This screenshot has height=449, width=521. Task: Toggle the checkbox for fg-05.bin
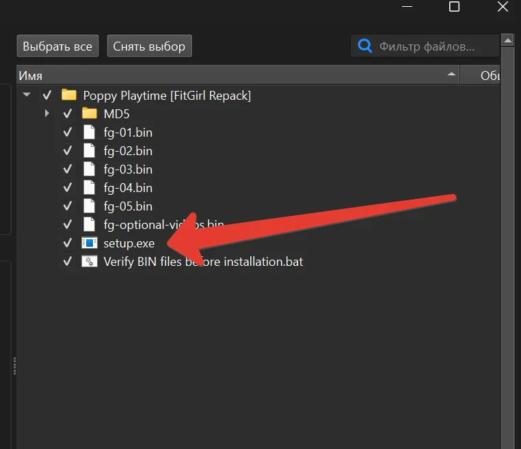point(67,206)
